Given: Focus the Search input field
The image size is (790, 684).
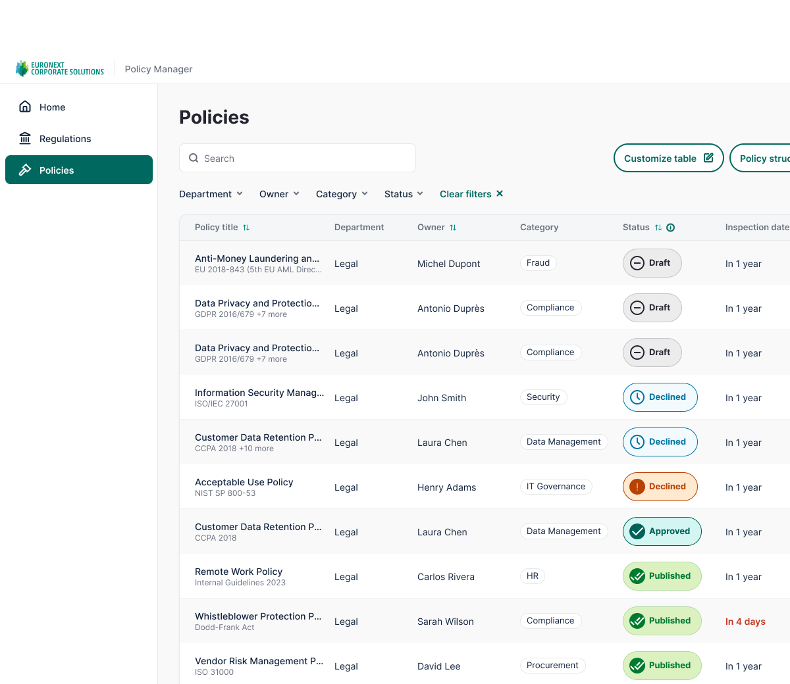Looking at the screenshot, I should [298, 158].
